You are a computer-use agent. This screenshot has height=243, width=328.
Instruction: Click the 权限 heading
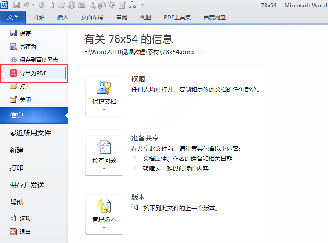[x=138, y=79]
